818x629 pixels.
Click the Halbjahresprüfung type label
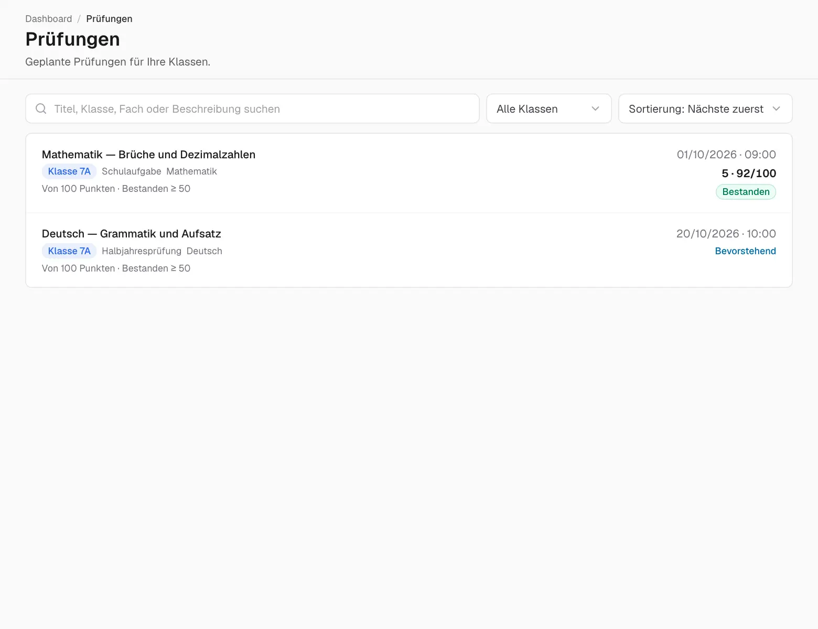(142, 251)
